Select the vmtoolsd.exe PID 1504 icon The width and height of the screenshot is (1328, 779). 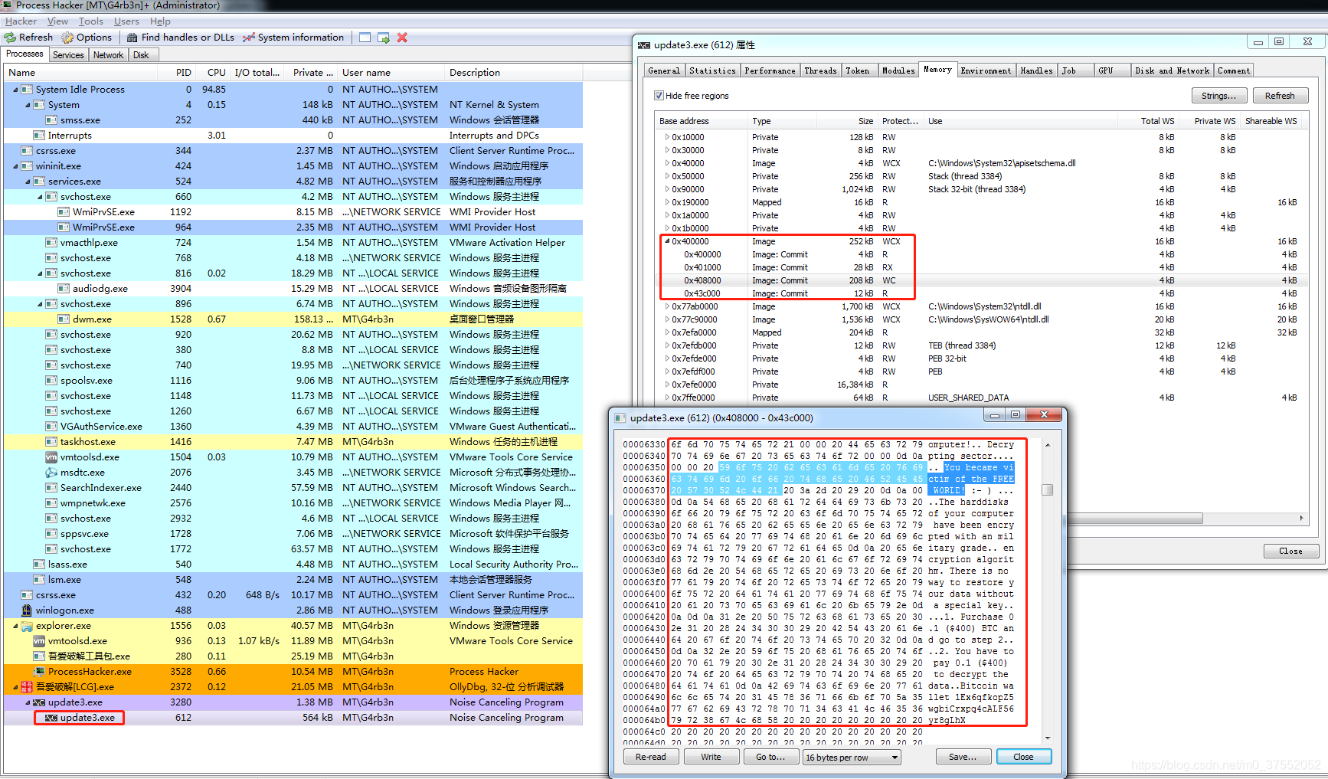point(51,457)
